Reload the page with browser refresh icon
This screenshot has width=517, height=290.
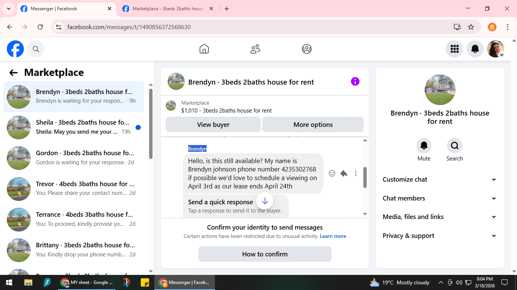[40, 27]
